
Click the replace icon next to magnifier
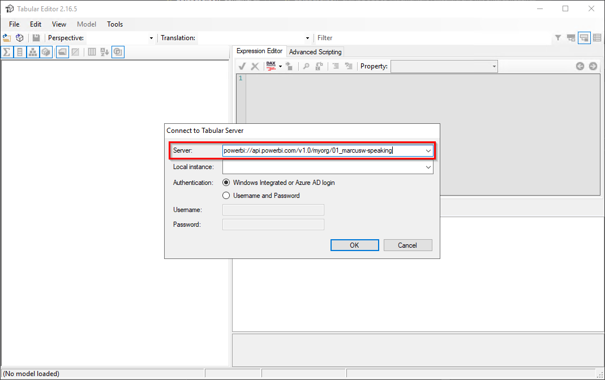tap(319, 66)
